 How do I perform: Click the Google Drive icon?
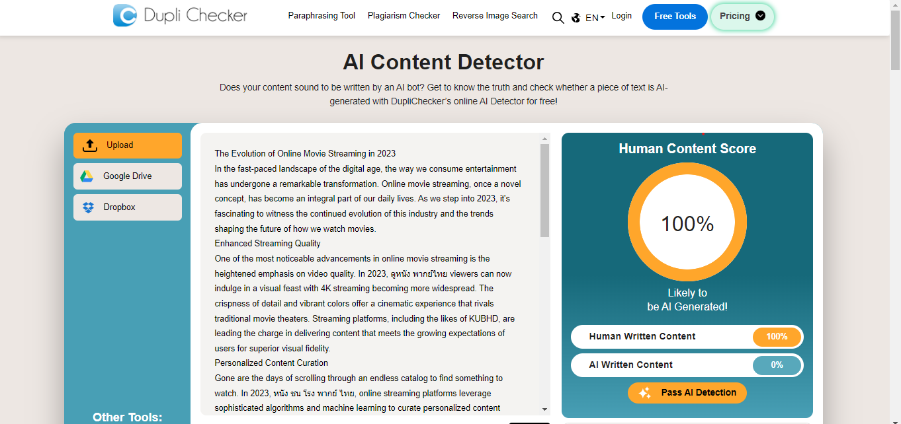pyautogui.click(x=87, y=176)
